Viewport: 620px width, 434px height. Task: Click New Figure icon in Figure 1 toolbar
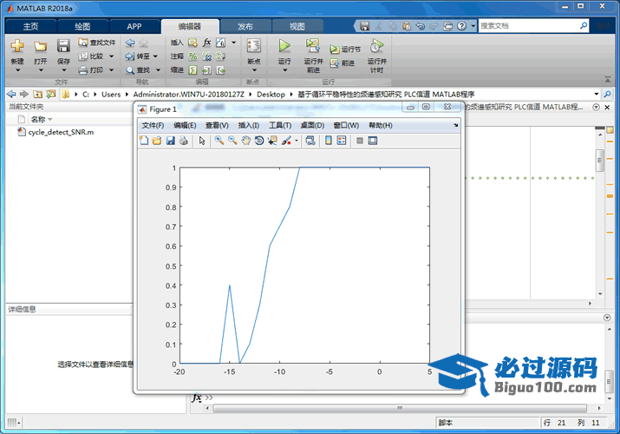[x=144, y=141]
